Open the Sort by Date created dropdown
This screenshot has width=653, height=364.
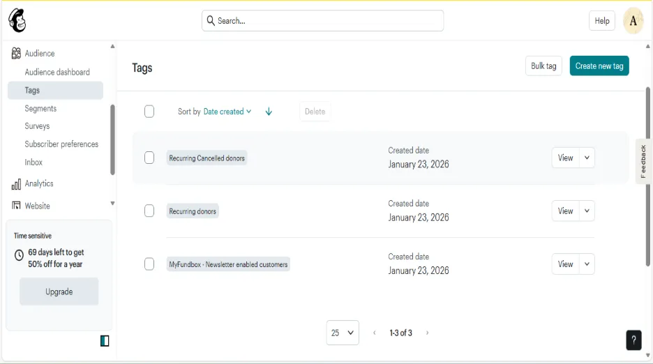pyautogui.click(x=227, y=112)
